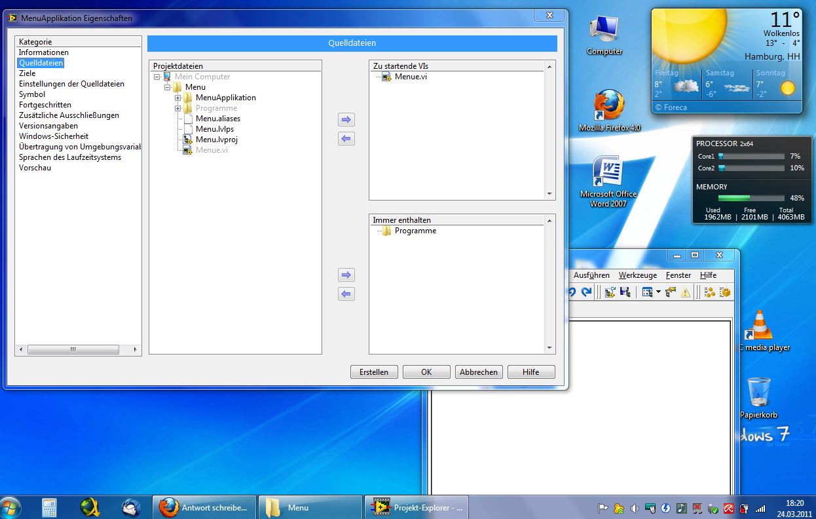
Task: Click the hand-on-tree icon in Projekt-Explorer toolbar
Action: (671, 292)
